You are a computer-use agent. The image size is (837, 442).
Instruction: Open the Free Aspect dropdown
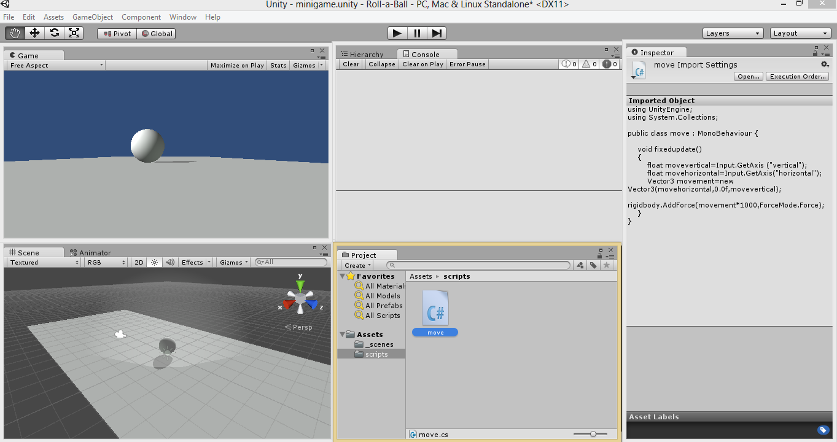tap(56, 65)
